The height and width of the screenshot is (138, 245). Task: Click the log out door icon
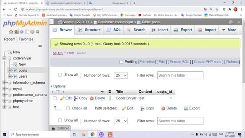[16, 32]
